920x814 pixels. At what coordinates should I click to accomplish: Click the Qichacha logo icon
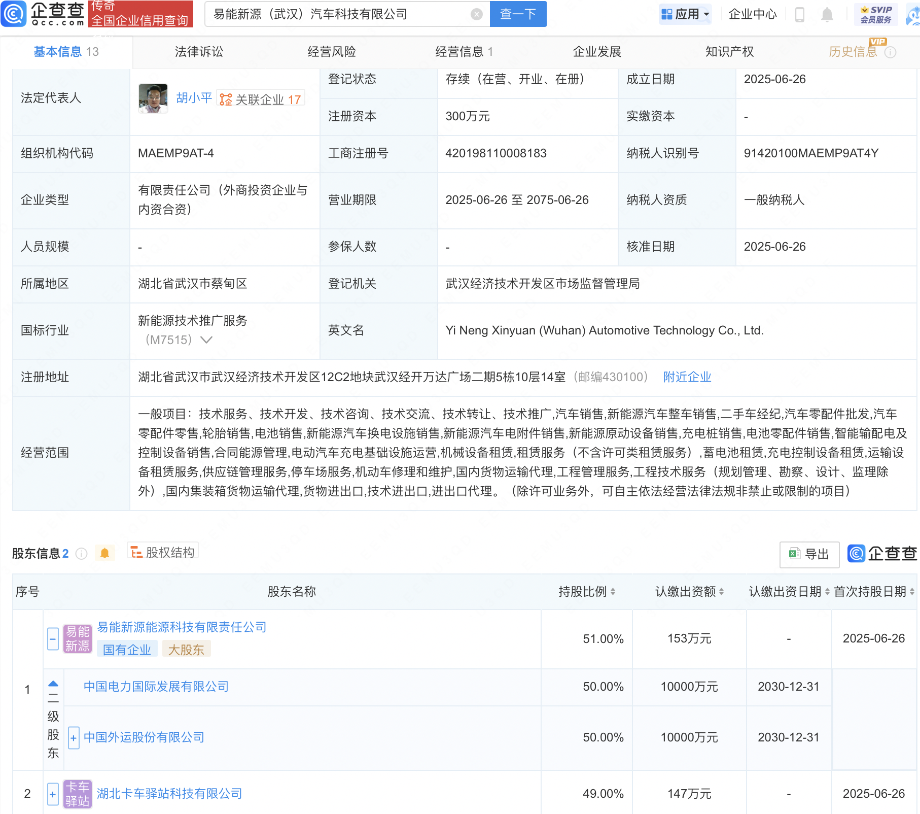point(14,14)
